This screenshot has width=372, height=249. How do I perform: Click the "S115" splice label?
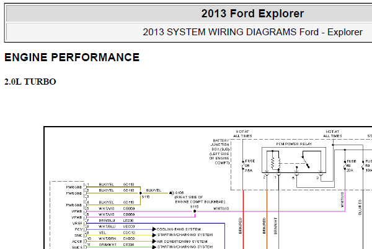194,206
